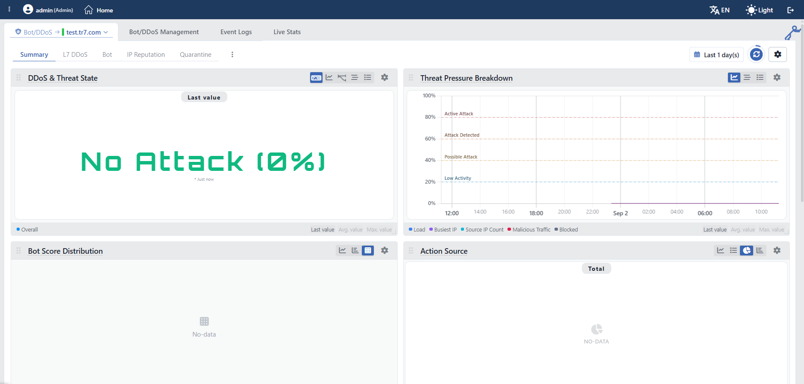Switch to the IP Reputation sub-tab
804x384 pixels.
[146, 55]
